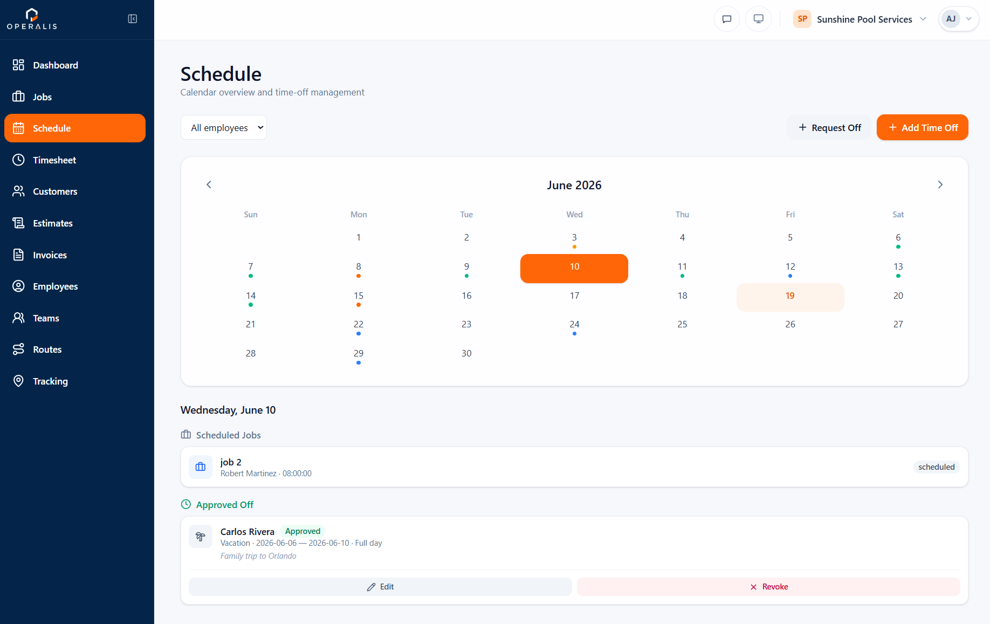Click the job 2 briefcase icon
This screenshot has height=624, width=990.
click(201, 467)
